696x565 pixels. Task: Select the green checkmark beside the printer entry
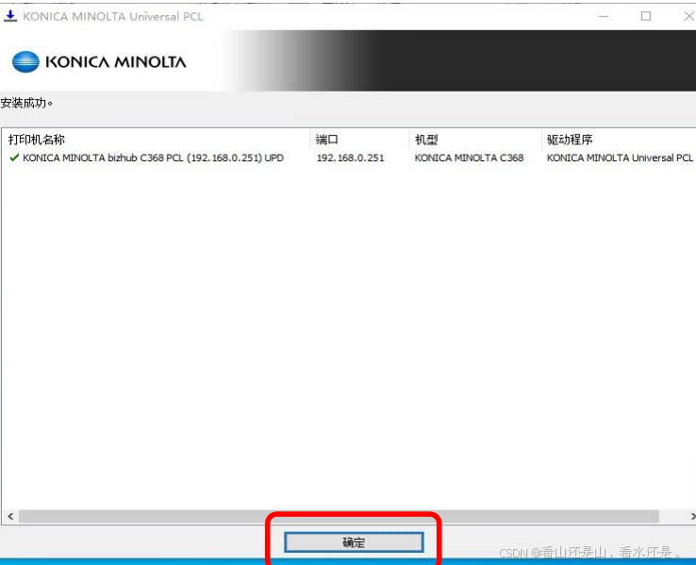pos(14,158)
